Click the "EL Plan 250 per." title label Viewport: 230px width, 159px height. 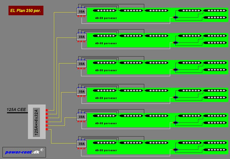26,10
